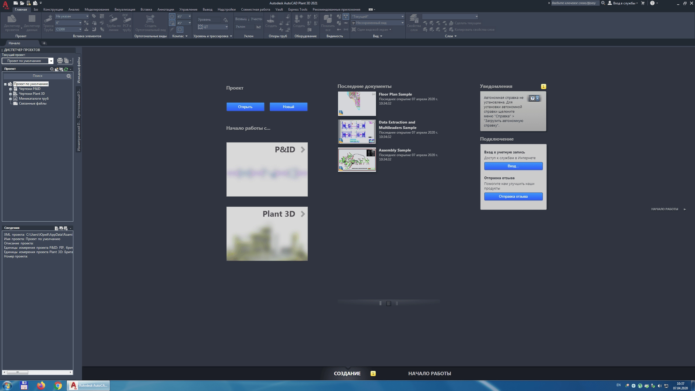This screenshot has height=391, width=695.
Task: Toggle the compass button at bottom of Компас panel
Action: 180,29
